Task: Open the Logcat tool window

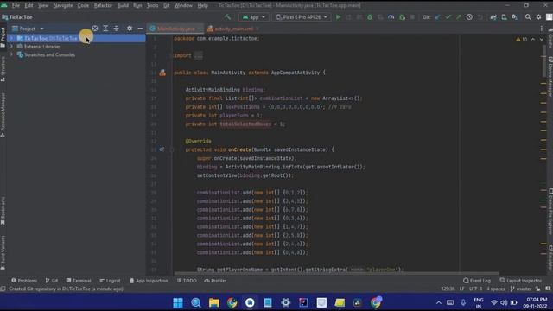Action: [110, 281]
